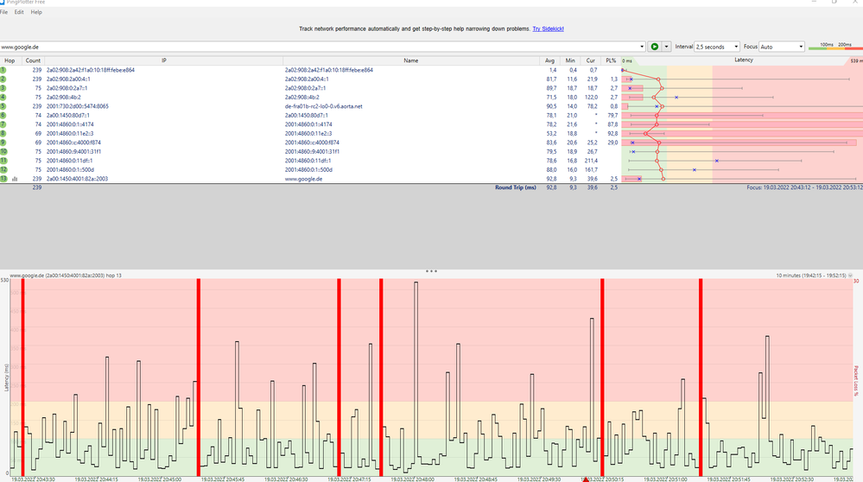Select the www.google.de name in hop 13

pos(304,179)
